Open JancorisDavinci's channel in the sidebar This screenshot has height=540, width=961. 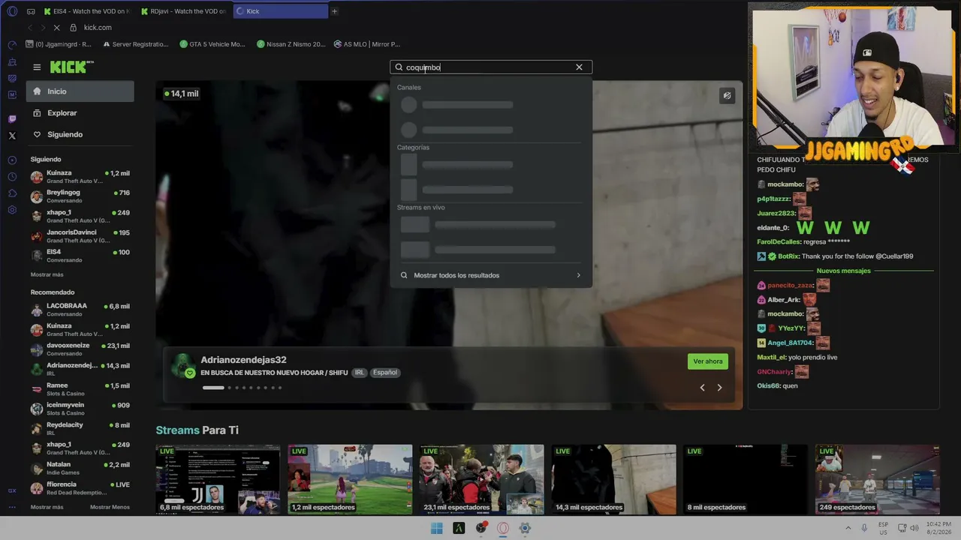point(80,236)
